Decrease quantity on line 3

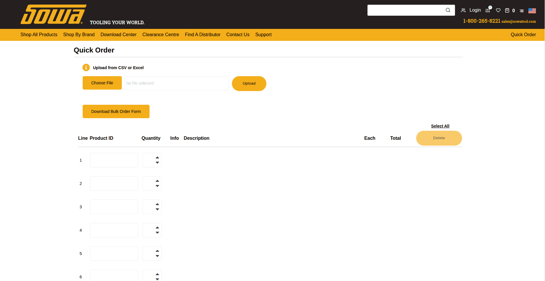(157, 209)
